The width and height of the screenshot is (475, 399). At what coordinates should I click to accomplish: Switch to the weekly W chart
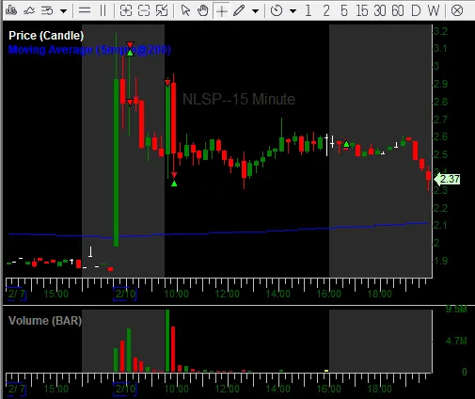pos(434,11)
